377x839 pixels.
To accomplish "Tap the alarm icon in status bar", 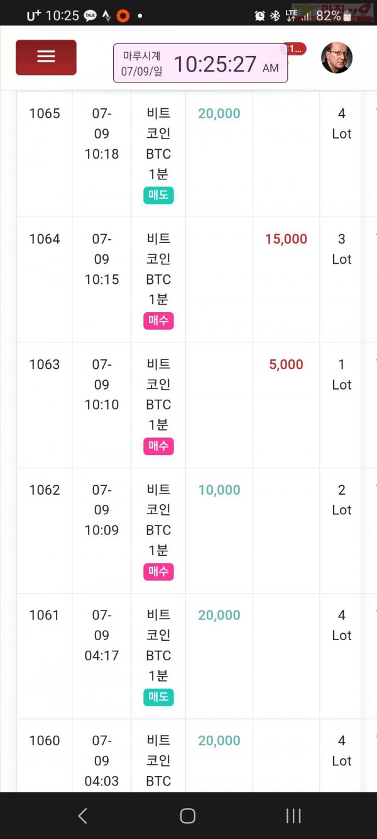I will click(260, 16).
